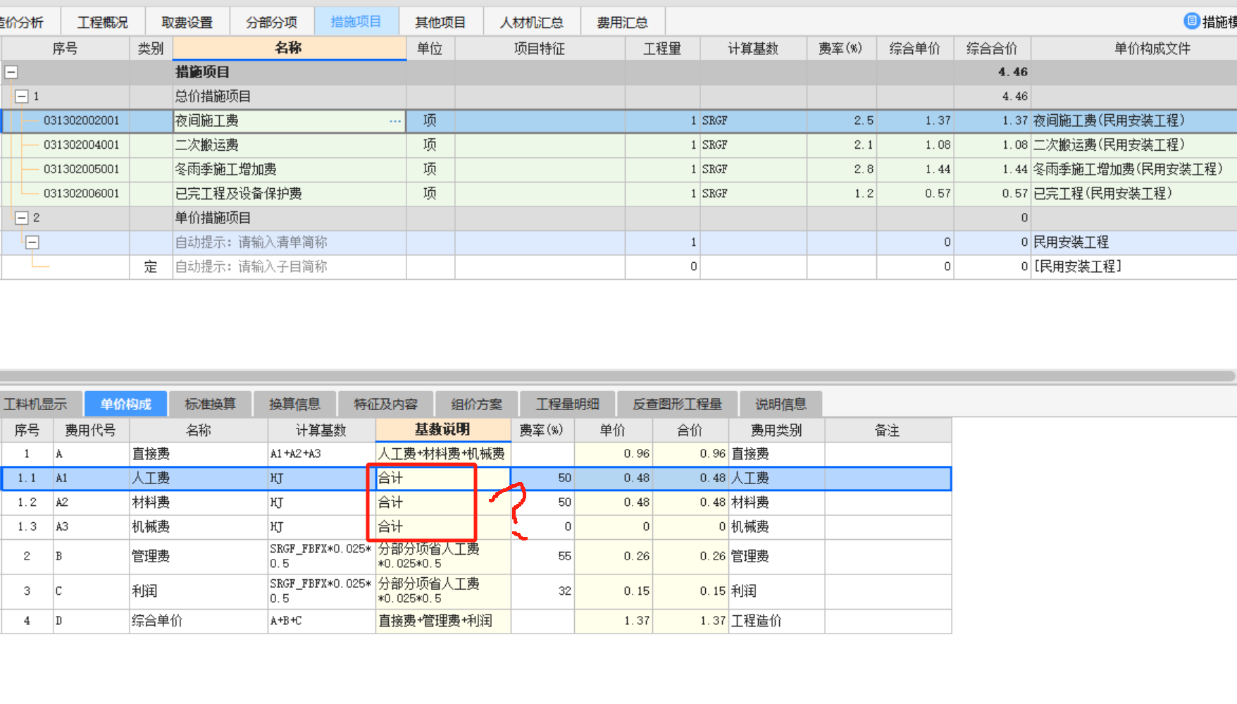Open the 说明信息 tab
Screen dimensions: 1237x704
coord(781,405)
